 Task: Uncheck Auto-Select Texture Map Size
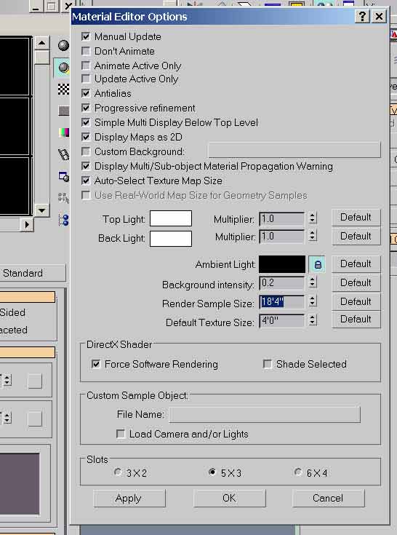[86, 181]
